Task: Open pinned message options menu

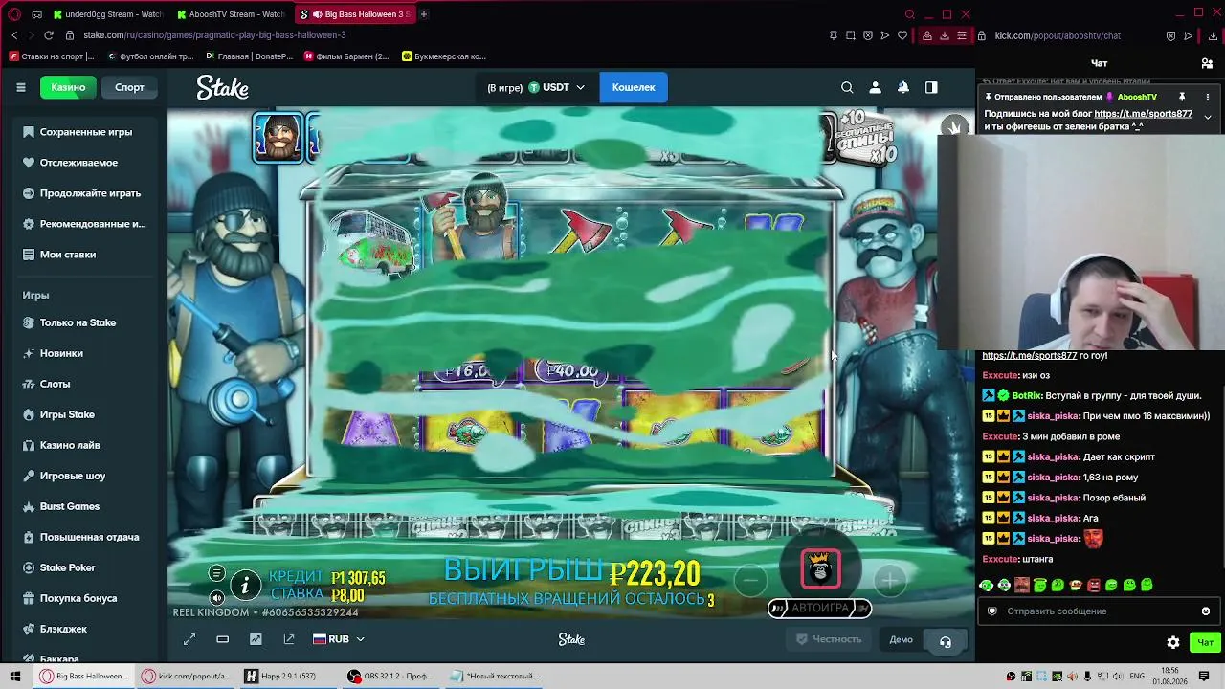Action: pyautogui.click(x=1208, y=97)
